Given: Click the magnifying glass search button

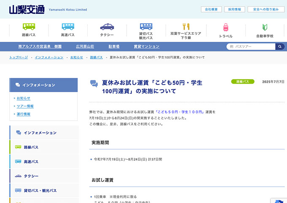Looking at the screenshot, I should pyautogui.click(x=280, y=47).
